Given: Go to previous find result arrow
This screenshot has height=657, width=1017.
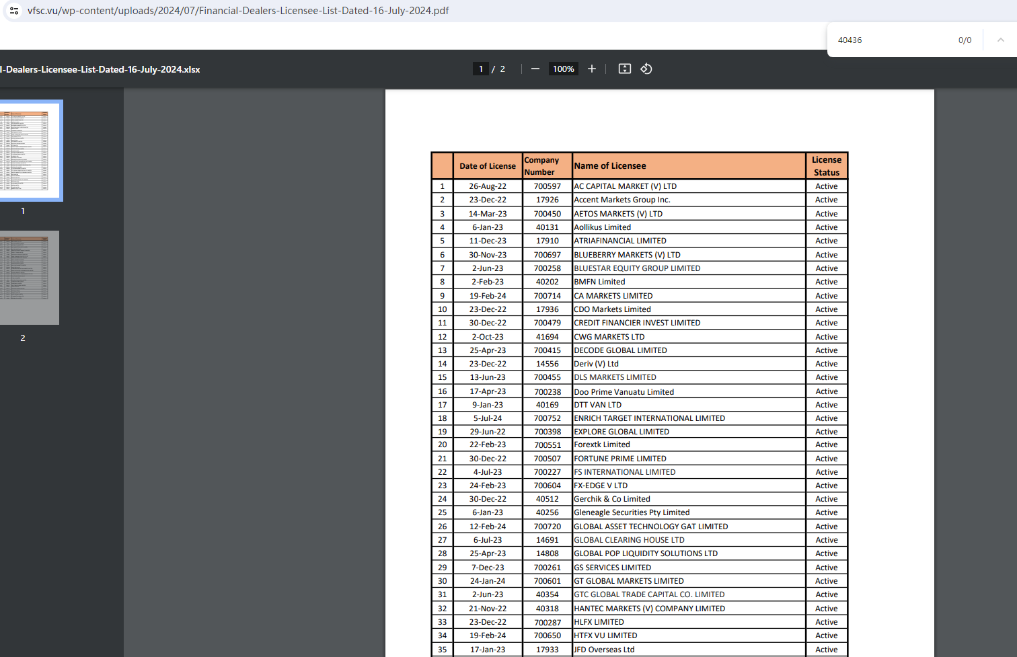Looking at the screenshot, I should 1000,40.
